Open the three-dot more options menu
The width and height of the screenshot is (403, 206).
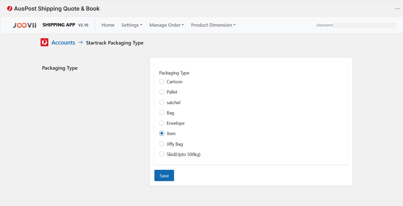point(397,9)
